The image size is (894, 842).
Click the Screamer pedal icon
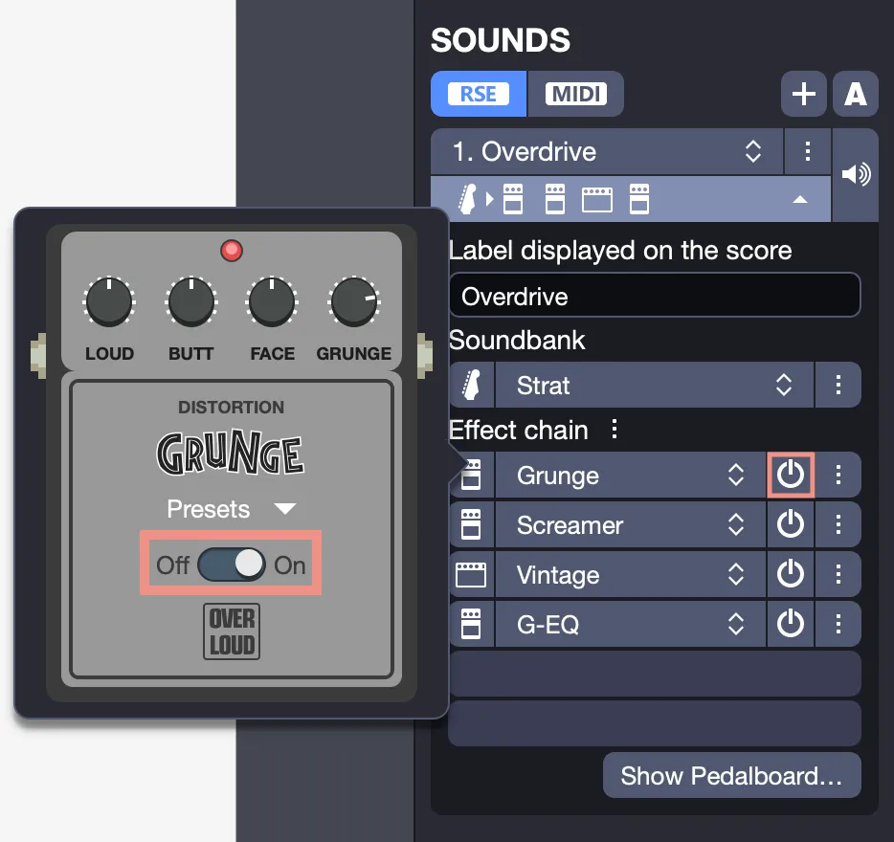[x=472, y=524]
